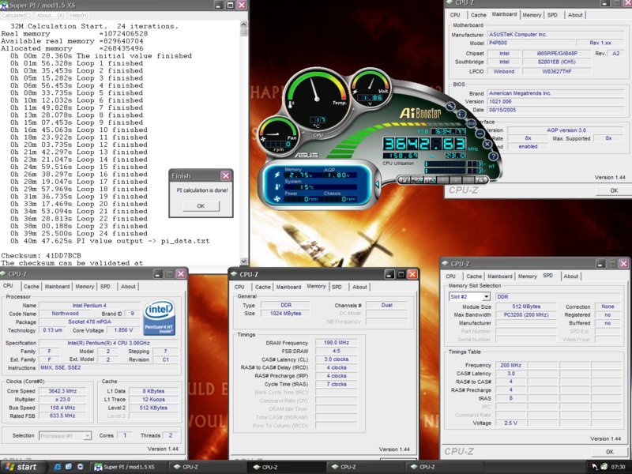
Task: Click the Code Name field Northwood
Action: pos(65,314)
